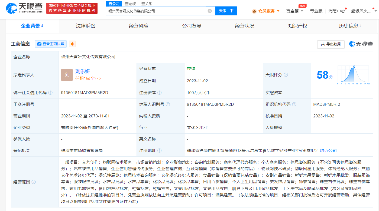This screenshot has width=379, height=211.
Task: Click help icon beside 组织机构代码
Action: point(294,104)
